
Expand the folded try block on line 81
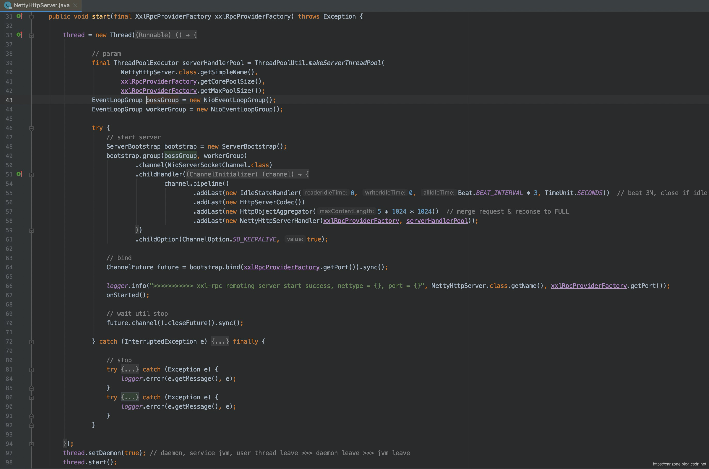[x=31, y=370]
